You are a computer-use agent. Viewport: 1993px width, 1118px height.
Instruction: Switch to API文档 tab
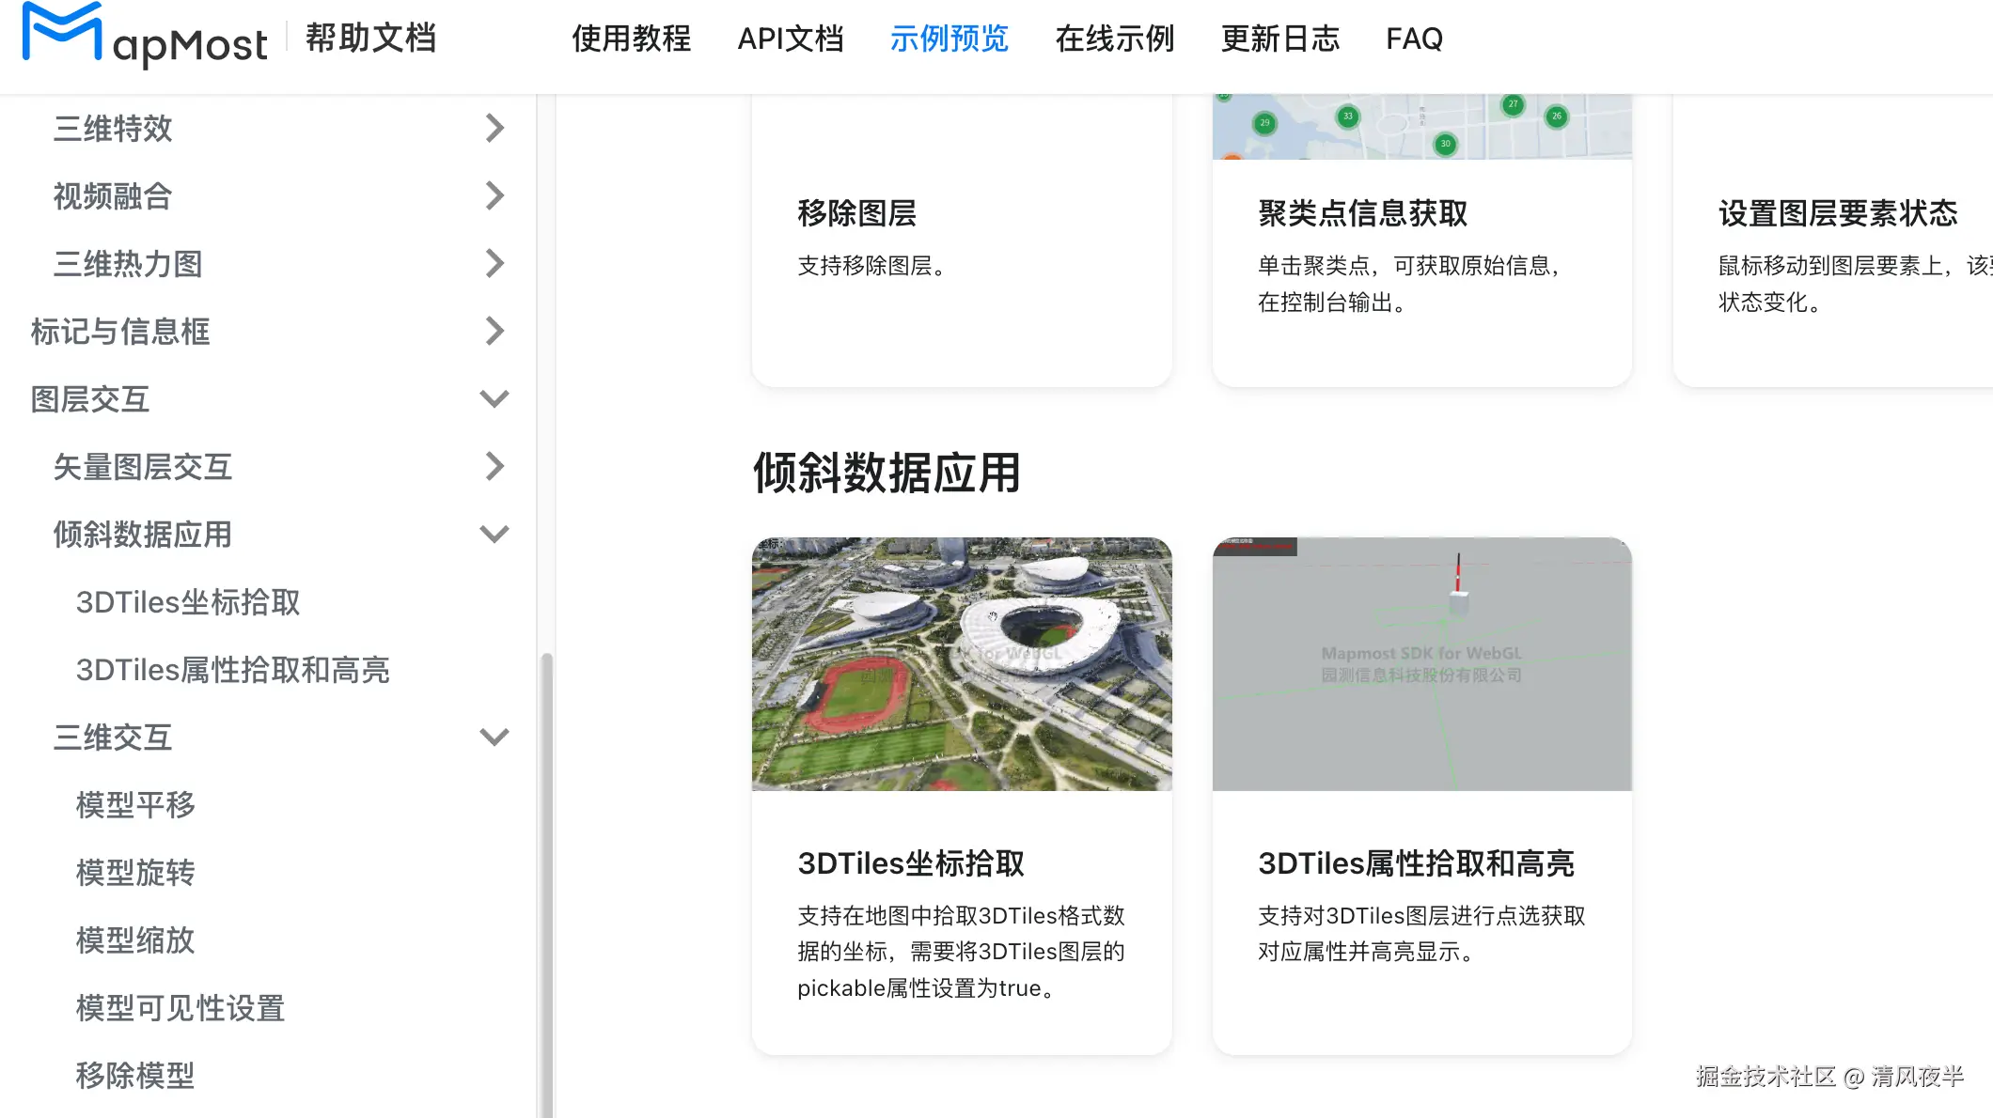click(x=790, y=39)
